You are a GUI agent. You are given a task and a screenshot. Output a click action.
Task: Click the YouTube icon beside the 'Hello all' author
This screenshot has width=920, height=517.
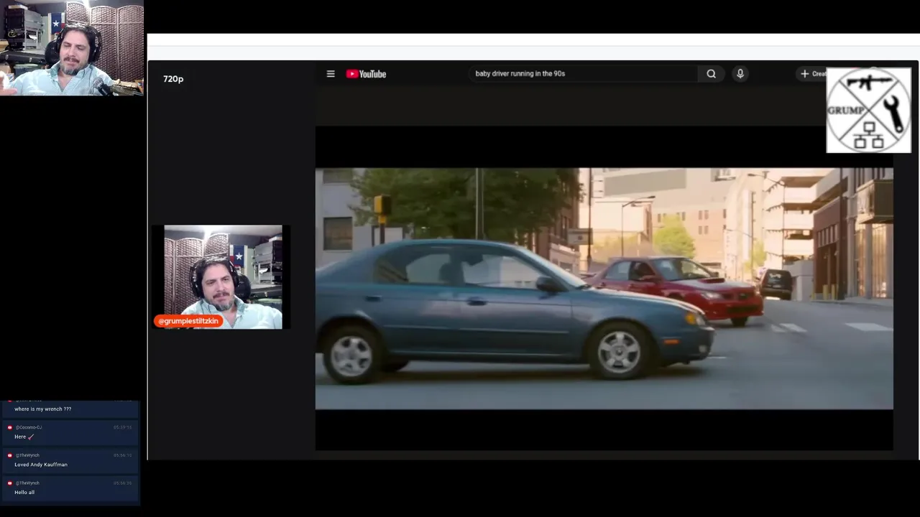[x=9, y=483]
